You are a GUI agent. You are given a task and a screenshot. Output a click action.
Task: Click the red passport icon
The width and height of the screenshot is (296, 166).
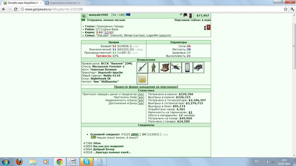click(x=208, y=27)
